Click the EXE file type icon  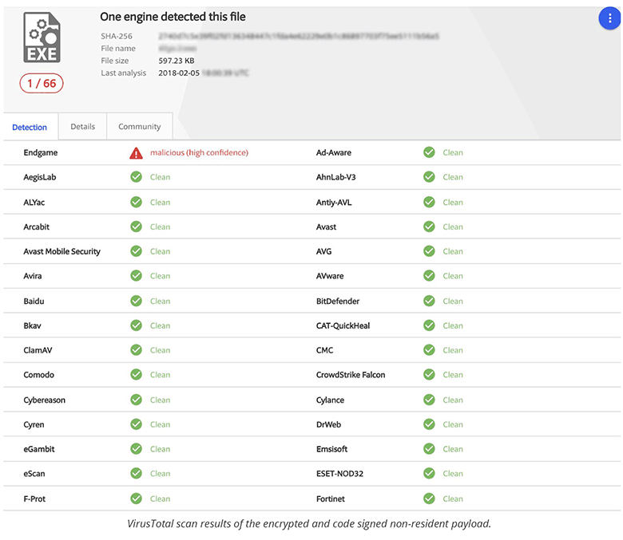point(41,39)
